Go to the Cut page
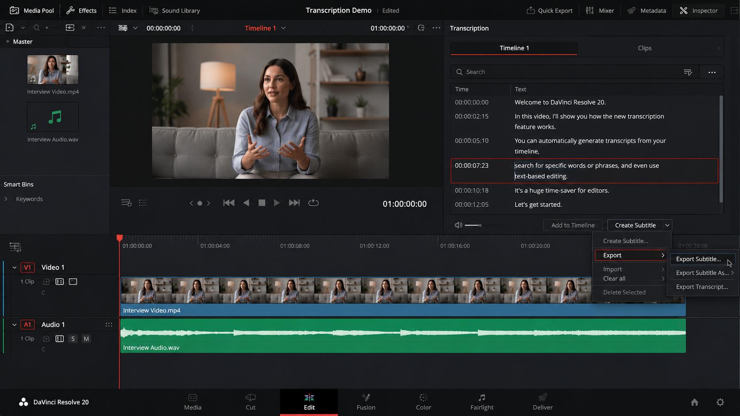Image resolution: width=740 pixels, height=416 pixels. pyautogui.click(x=251, y=402)
